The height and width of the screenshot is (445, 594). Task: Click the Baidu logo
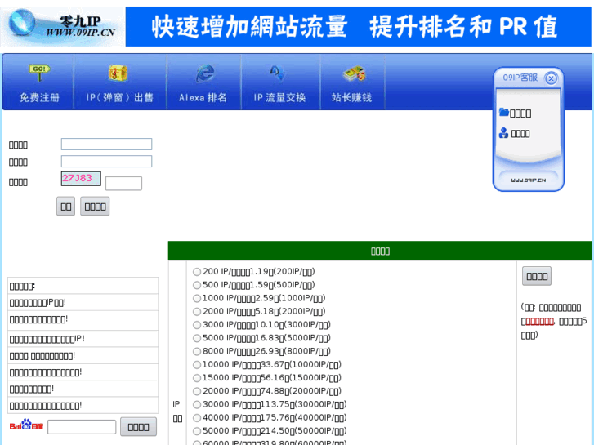(x=26, y=425)
